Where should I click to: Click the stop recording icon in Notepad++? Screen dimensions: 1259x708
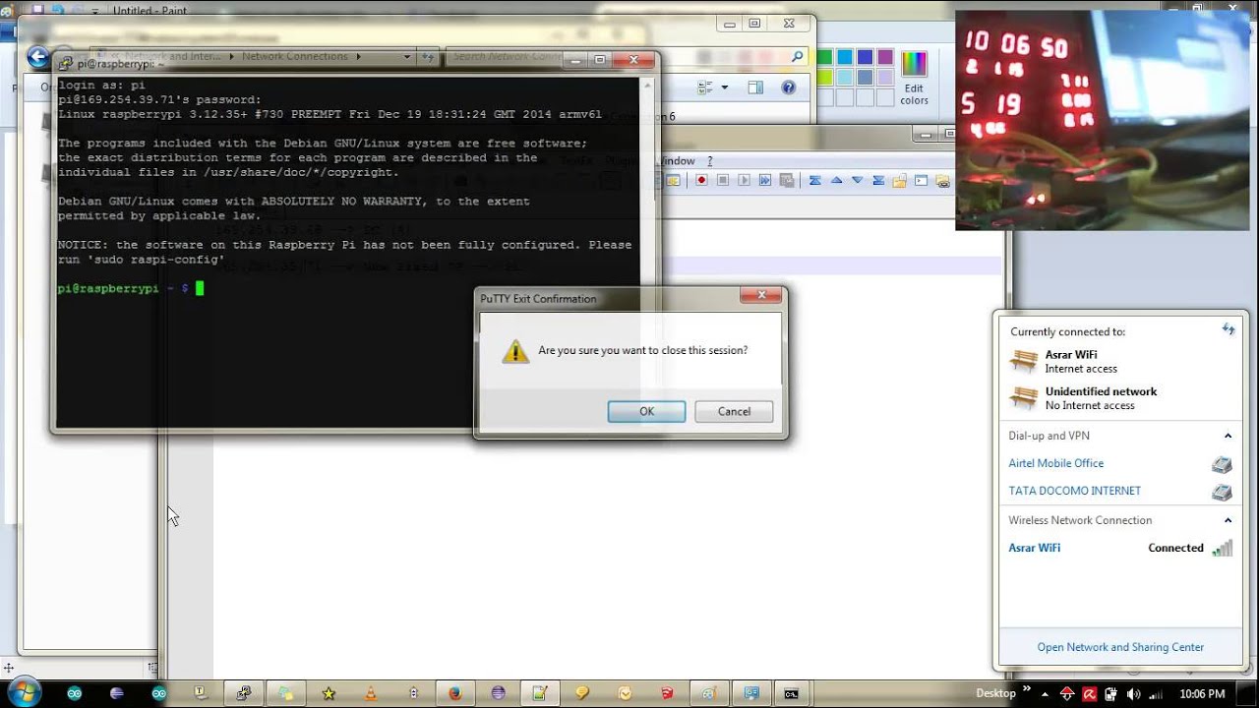coord(723,180)
